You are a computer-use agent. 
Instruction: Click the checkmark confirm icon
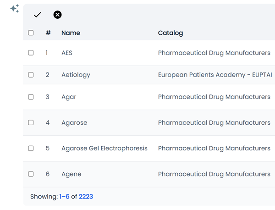click(x=38, y=15)
